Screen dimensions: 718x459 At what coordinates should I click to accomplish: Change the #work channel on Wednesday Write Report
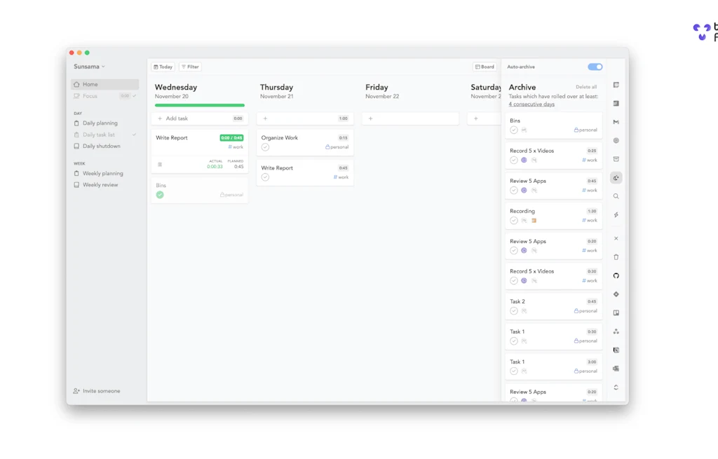pos(236,147)
